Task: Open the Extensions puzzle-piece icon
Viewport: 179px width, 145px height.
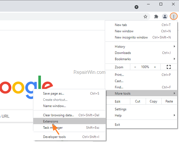Action: [x=156, y=17]
